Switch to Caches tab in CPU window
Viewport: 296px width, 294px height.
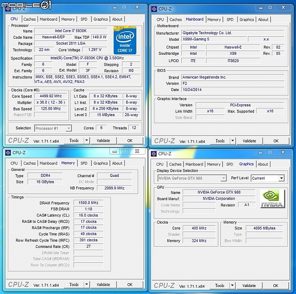[x=30, y=19]
